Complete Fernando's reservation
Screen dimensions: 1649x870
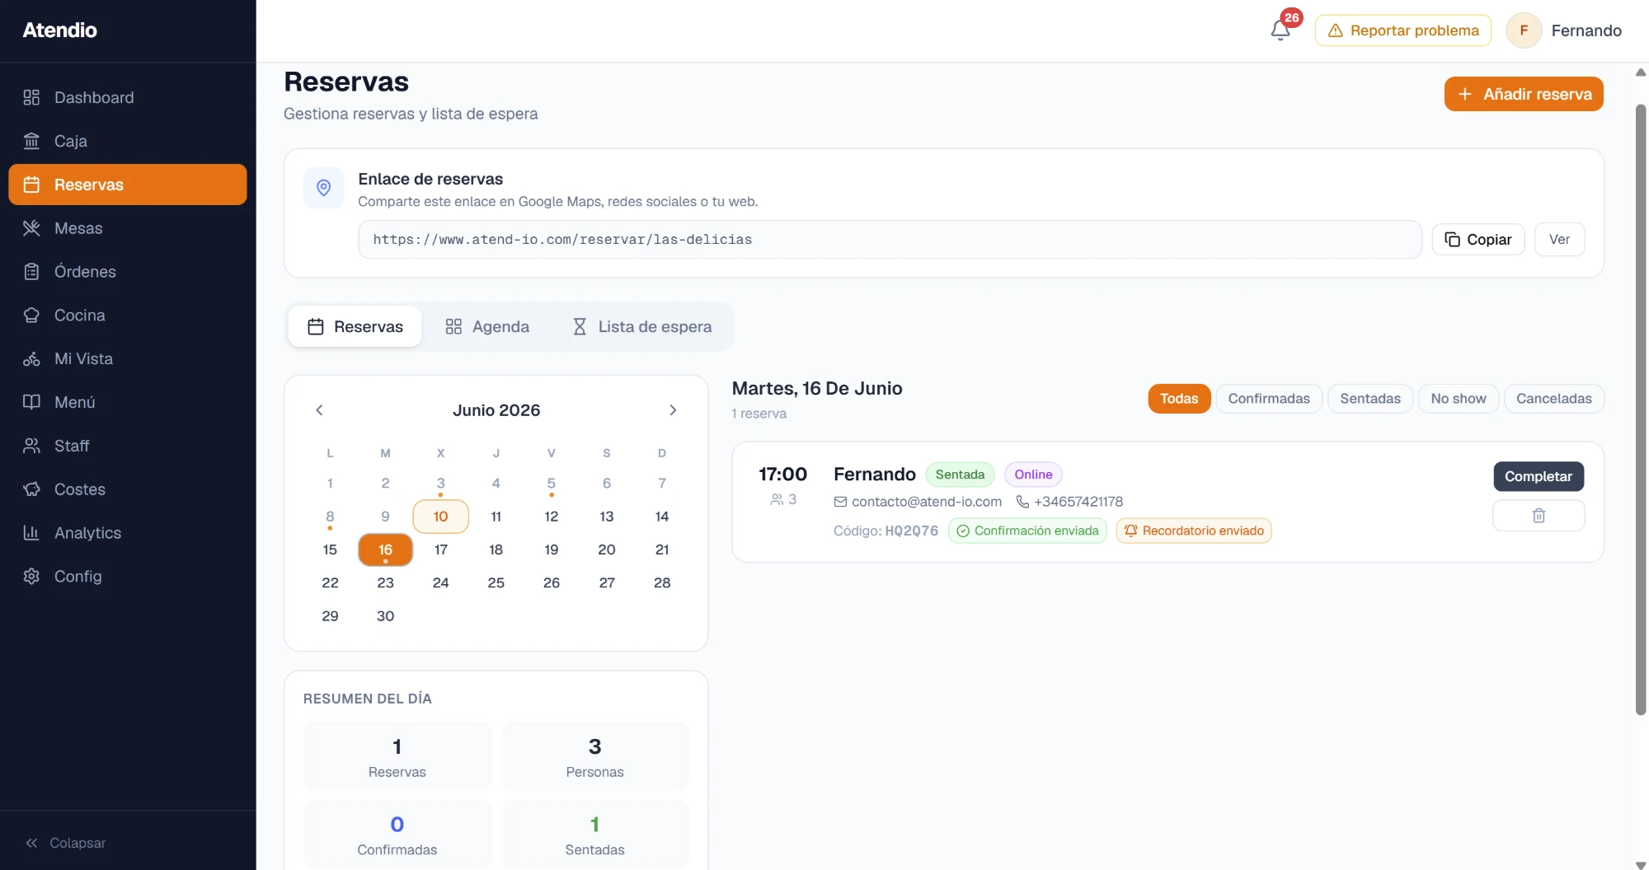1539,476
